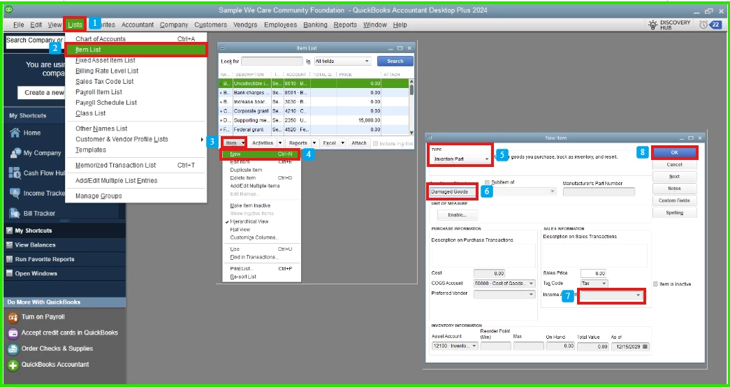Viewport: 730px width, 387px height.
Task: Open the reminders clock icon showing 22
Action: click(x=703, y=24)
